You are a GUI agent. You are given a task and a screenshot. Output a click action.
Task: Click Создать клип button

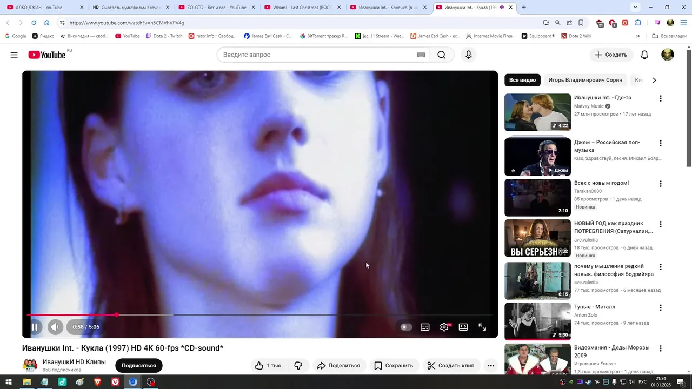click(x=451, y=366)
